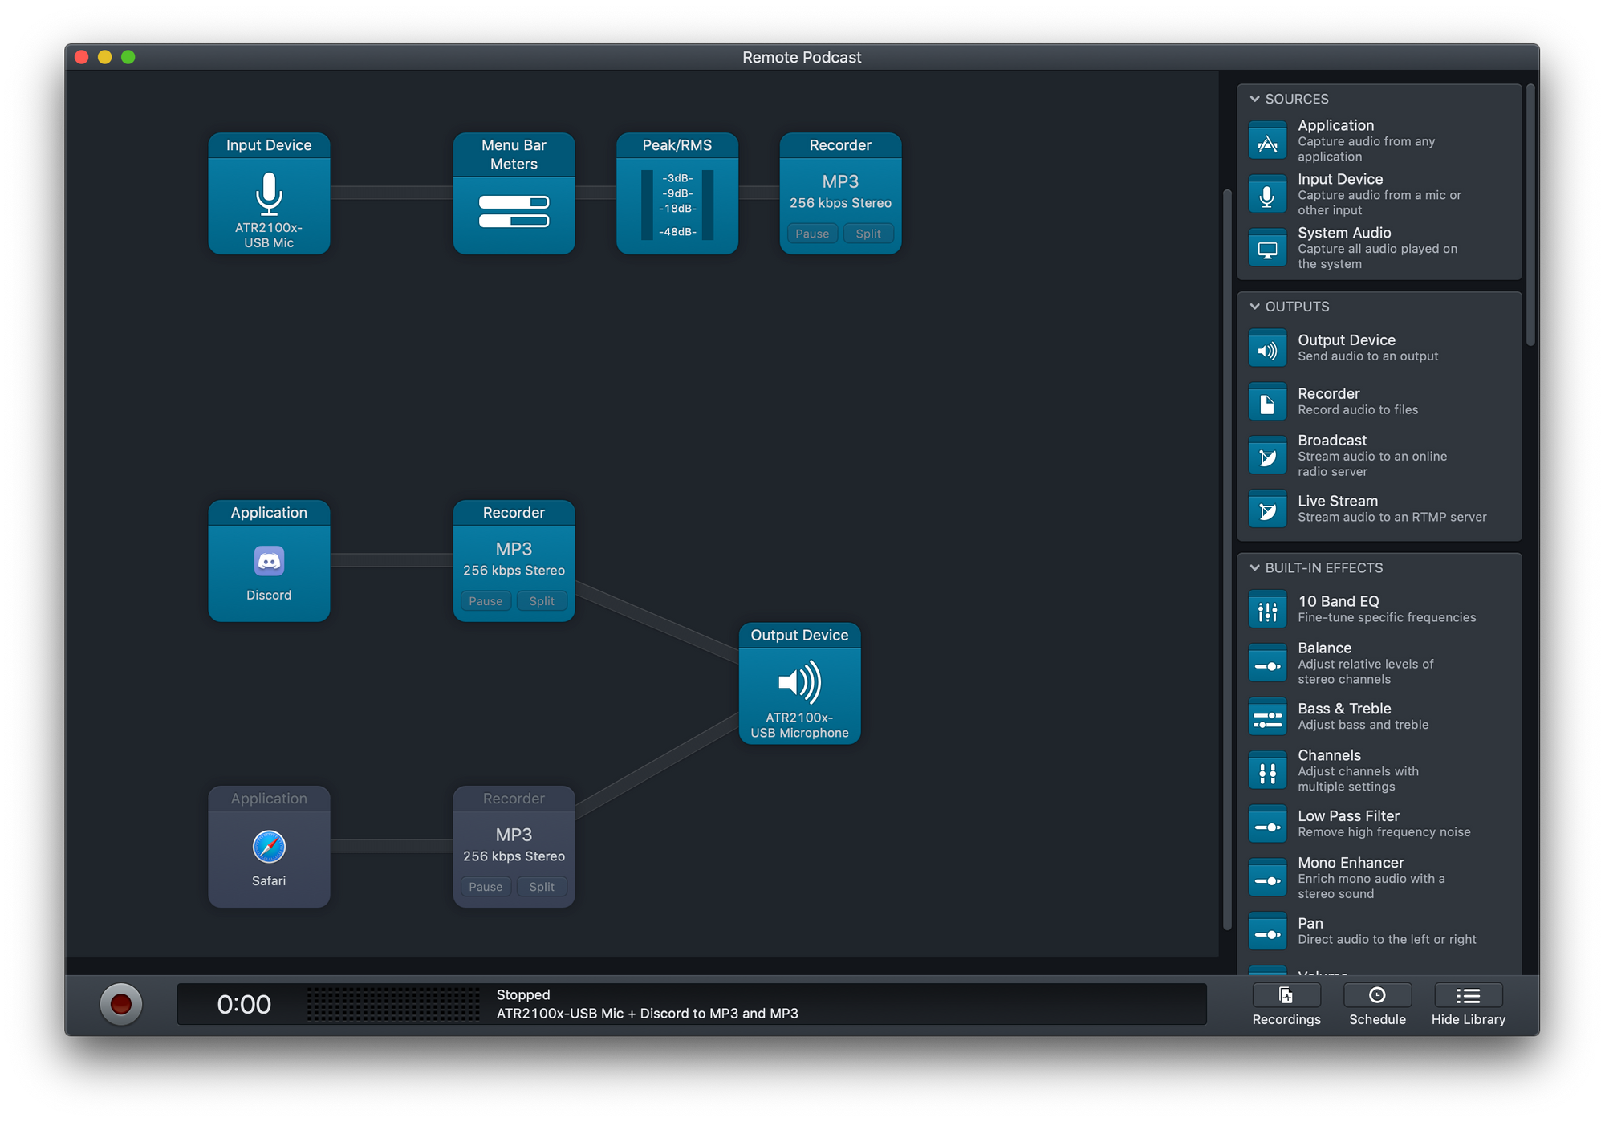The image size is (1605, 1122).
Task: Click the red record button
Action: coord(121,1004)
